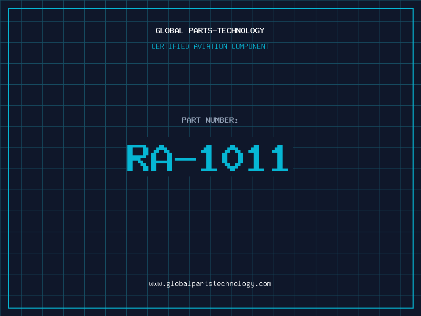Open the www.globalpartstechnology.com website link

click(x=210, y=284)
